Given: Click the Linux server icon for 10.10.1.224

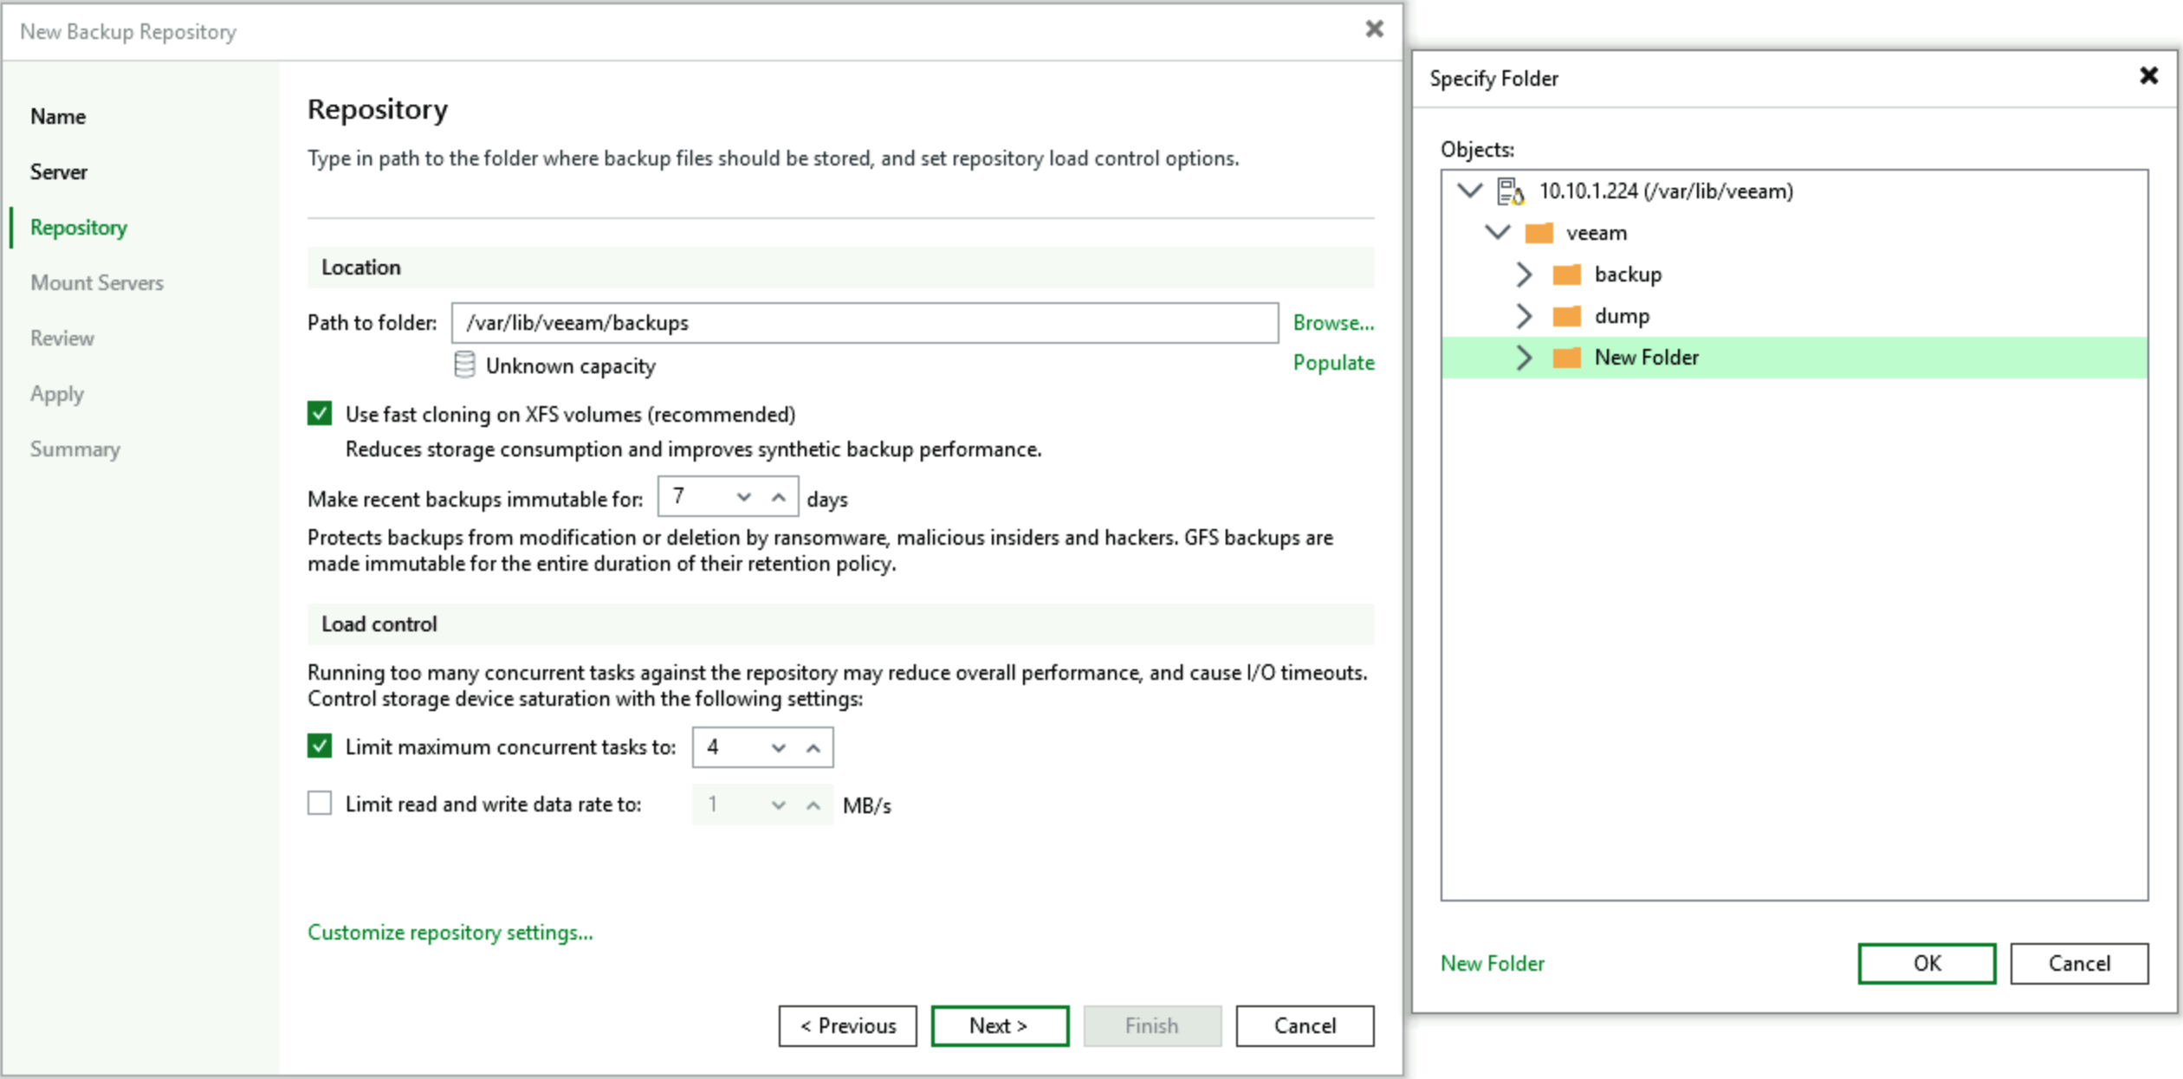Looking at the screenshot, I should (1511, 191).
